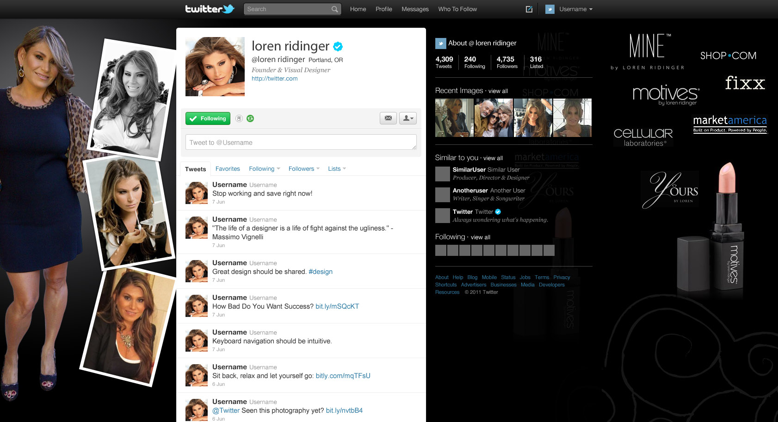Click the mobile notifications phone icon
778x422 pixels.
(239, 118)
